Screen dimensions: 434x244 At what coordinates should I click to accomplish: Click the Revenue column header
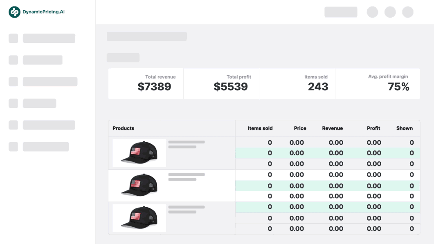point(332,128)
